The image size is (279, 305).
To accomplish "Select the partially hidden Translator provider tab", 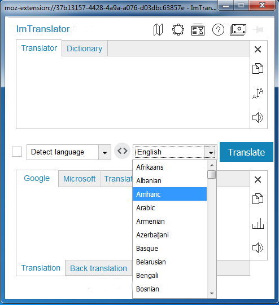I will point(117,179).
